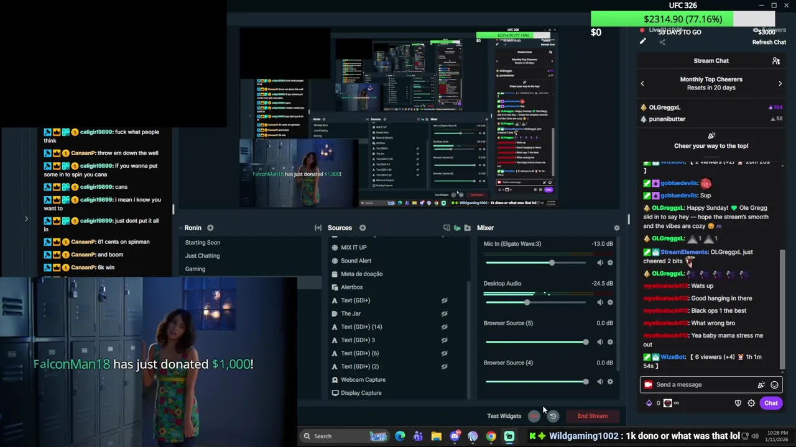Go to next Monthly Top Cheerers page
The width and height of the screenshot is (796, 447).
click(x=780, y=83)
